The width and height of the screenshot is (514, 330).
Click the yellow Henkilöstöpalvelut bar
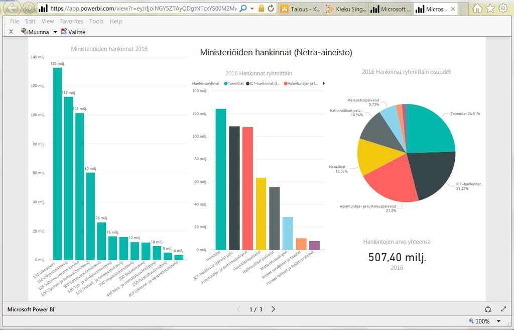(x=261, y=214)
